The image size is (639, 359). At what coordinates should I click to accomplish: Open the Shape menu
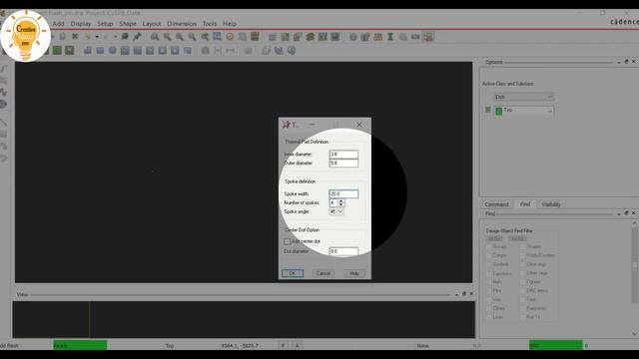click(128, 24)
